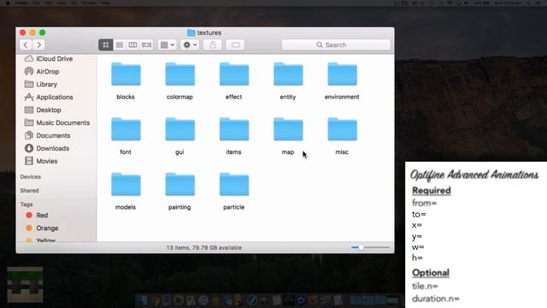The width and height of the screenshot is (547, 308).
Task: Click the 'from=' line in notes panel
Action: (424, 203)
